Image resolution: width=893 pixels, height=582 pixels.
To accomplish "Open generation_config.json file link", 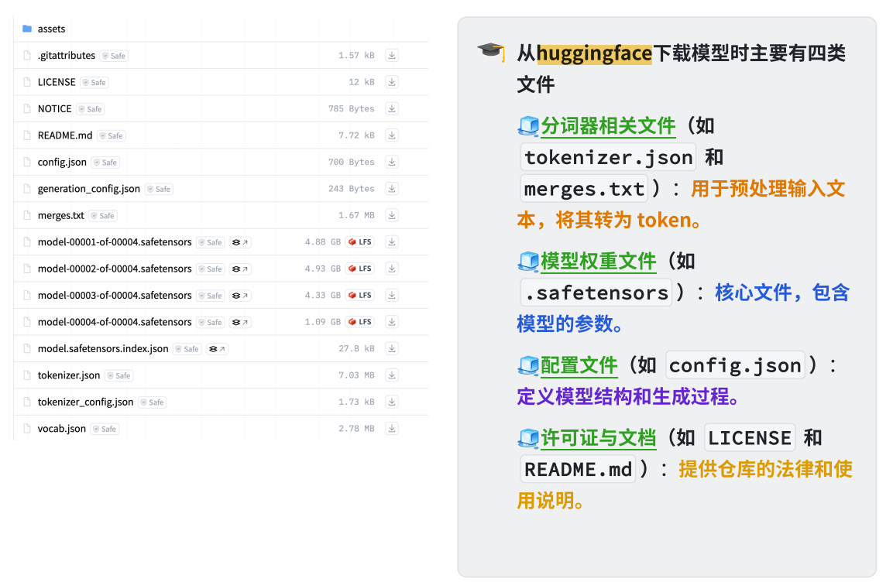I will click(x=89, y=189).
